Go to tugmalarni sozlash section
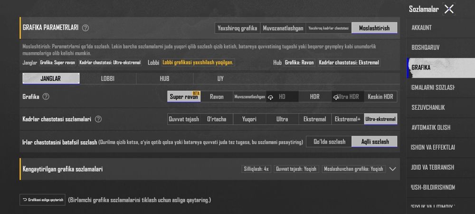The image size is (475, 214). tap(441, 88)
